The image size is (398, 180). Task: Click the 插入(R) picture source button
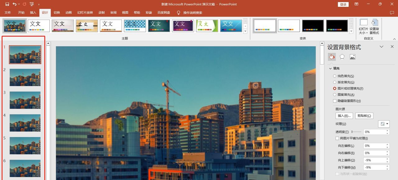[344, 115]
